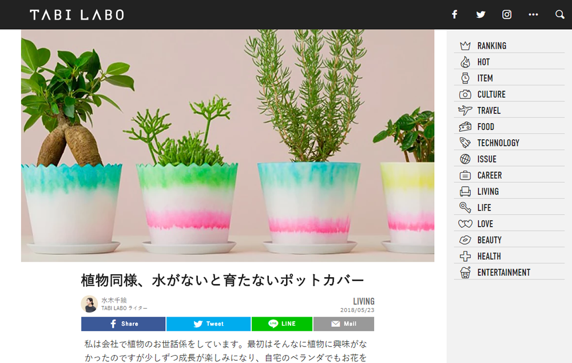
Task: Open the Instagram icon in header
Action: click(x=507, y=15)
